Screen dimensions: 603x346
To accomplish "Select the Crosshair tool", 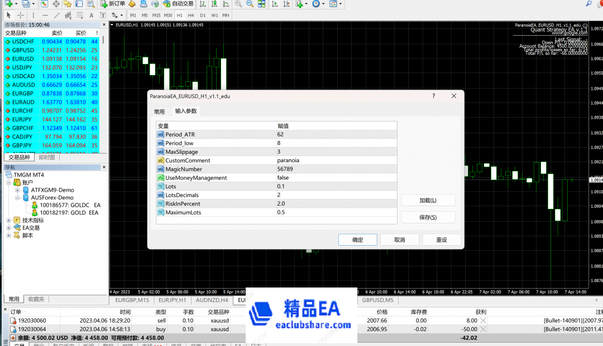I will pos(20,16).
